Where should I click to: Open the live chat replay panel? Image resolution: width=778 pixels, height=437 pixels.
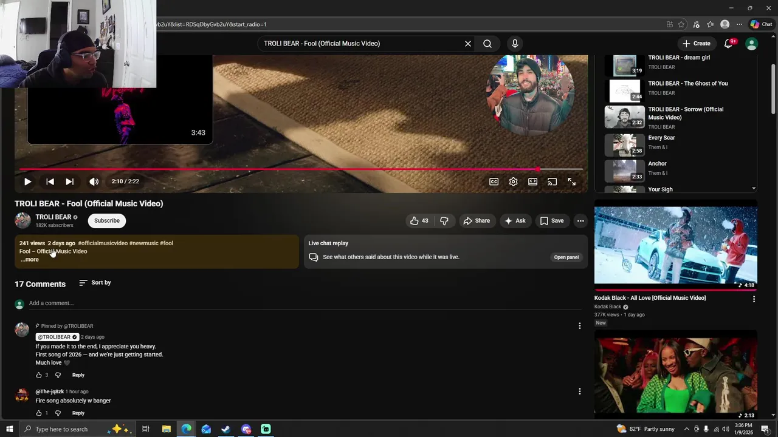[x=566, y=257]
